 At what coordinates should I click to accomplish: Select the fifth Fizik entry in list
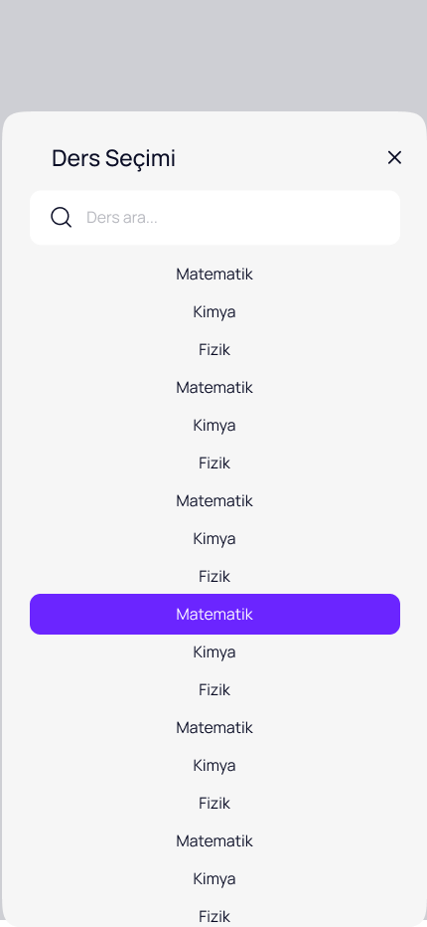[x=214, y=804]
